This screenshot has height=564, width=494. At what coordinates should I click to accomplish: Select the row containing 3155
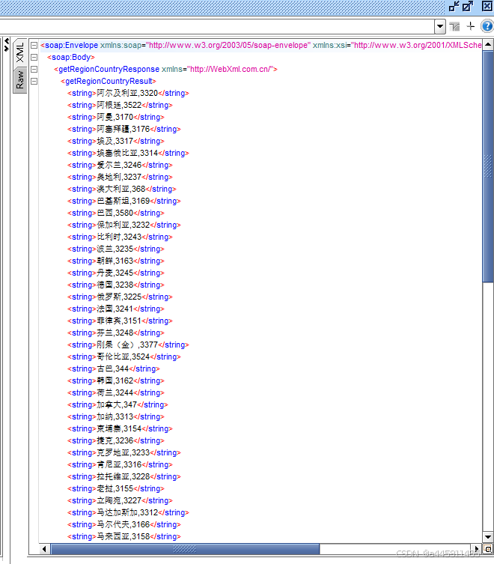[x=116, y=489]
